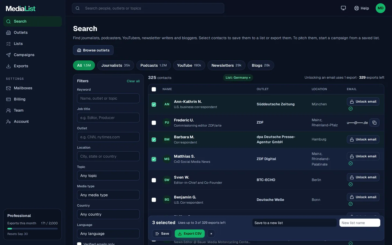The width and height of the screenshot is (392, 245).
Task: Uncheck Barbara M. row checkbox
Action: coord(154,140)
